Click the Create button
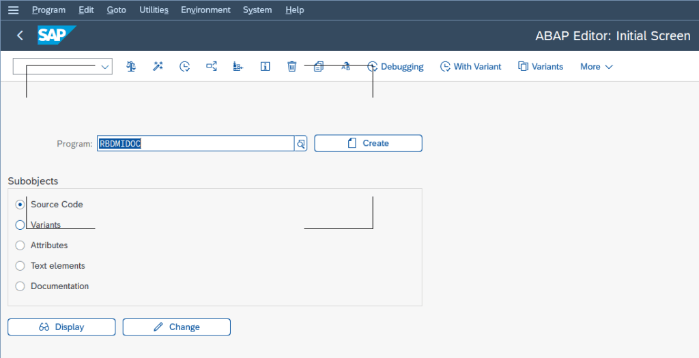Viewport: 699px width, 358px height. (x=368, y=143)
